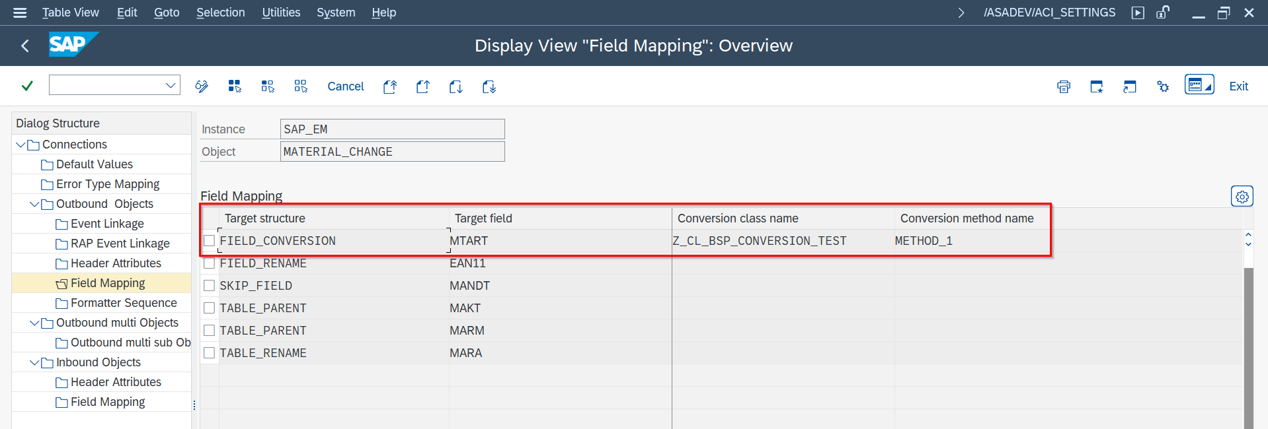Image resolution: width=1268 pixels, height=429 pixels.
Task: Click the Customize Local Layout icon
Action: [1199, 84]
